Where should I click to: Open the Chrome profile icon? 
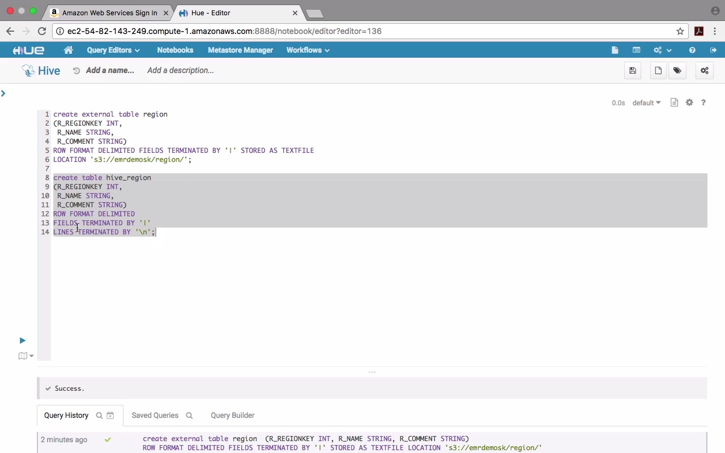click(715, 11)
